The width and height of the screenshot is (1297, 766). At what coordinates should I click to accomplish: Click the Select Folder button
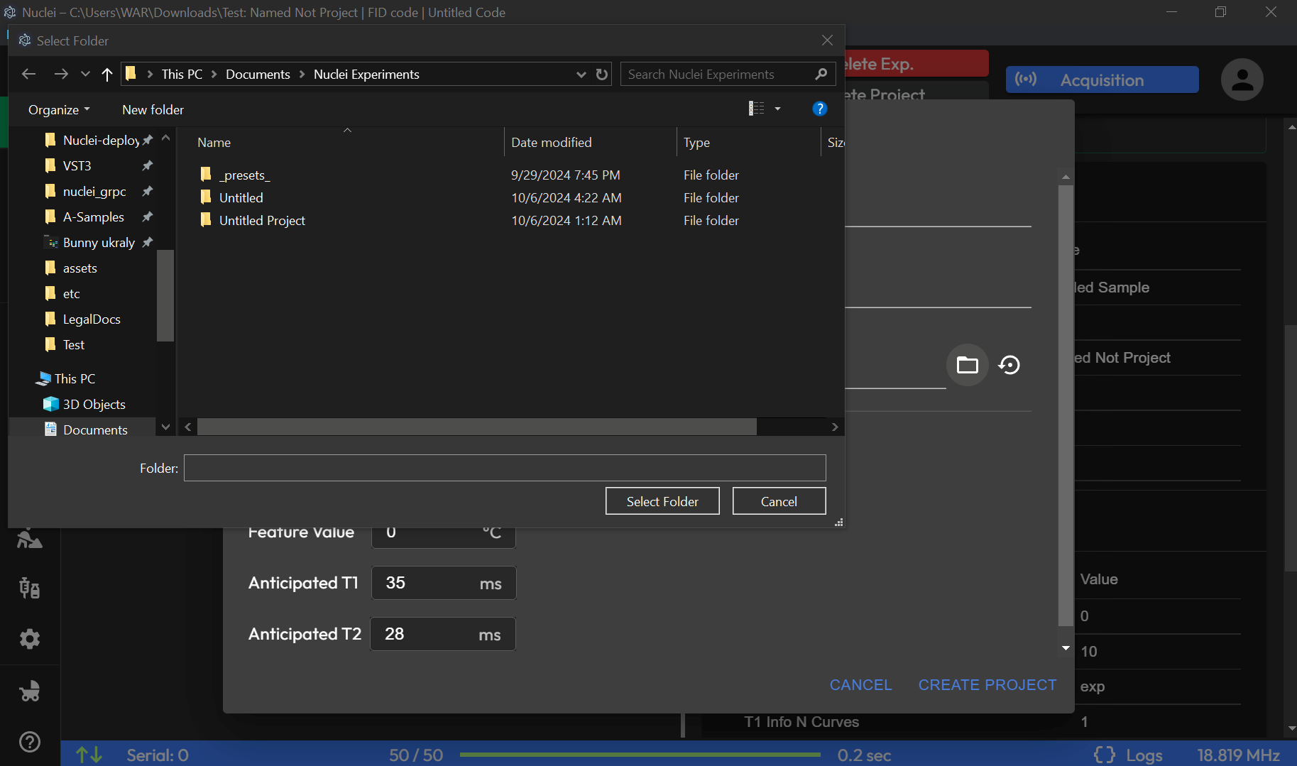[x=662, y=501]
